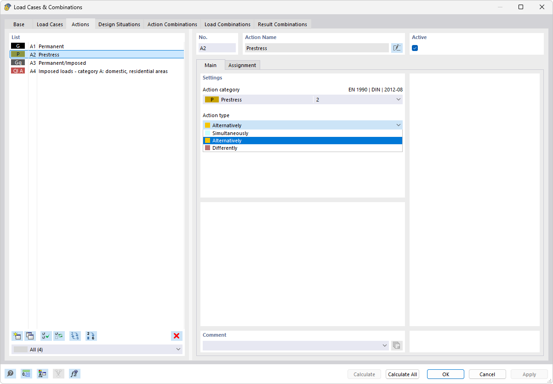The image size is (553, 384).
Task: Open the units and decimal places settings
Action: coord(26,373)
